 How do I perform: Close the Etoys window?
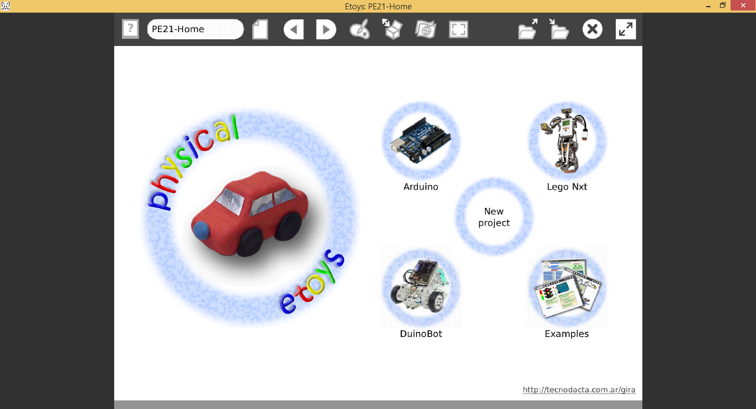(x=743, y=6)
